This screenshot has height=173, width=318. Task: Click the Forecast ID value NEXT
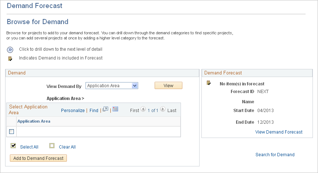263,92
